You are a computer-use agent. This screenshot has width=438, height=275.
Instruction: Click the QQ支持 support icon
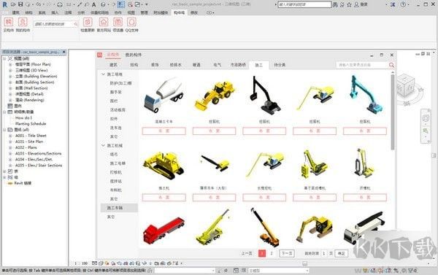pyautogui.click(x=131, y=22)
